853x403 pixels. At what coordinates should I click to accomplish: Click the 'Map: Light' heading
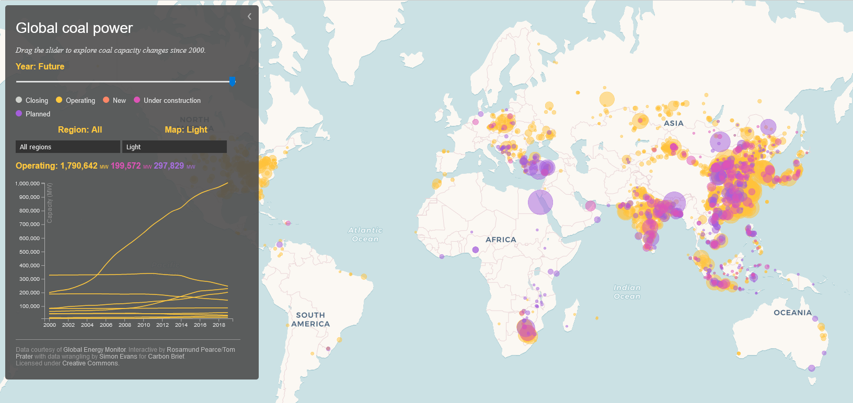click(186, 129)
